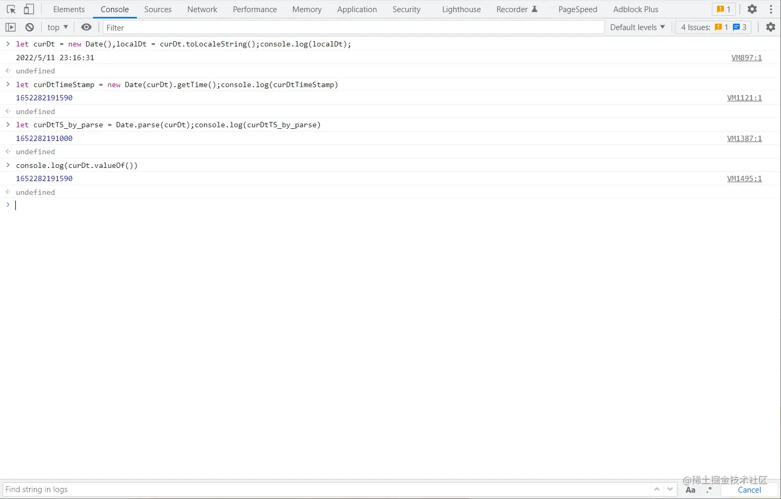Viewport: 781px width, 499px height.
Task: Open source link VM1387:1
Action: 744,138
